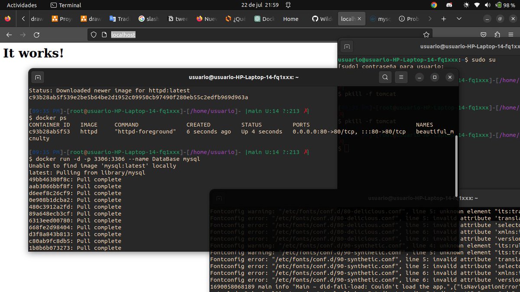Viewport: 520px width, 292px height.
Task: Bookmark this page with the star icon
Action: click(426, 35)
